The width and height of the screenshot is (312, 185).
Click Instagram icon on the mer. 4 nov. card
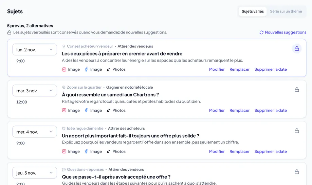coord(64,152)
